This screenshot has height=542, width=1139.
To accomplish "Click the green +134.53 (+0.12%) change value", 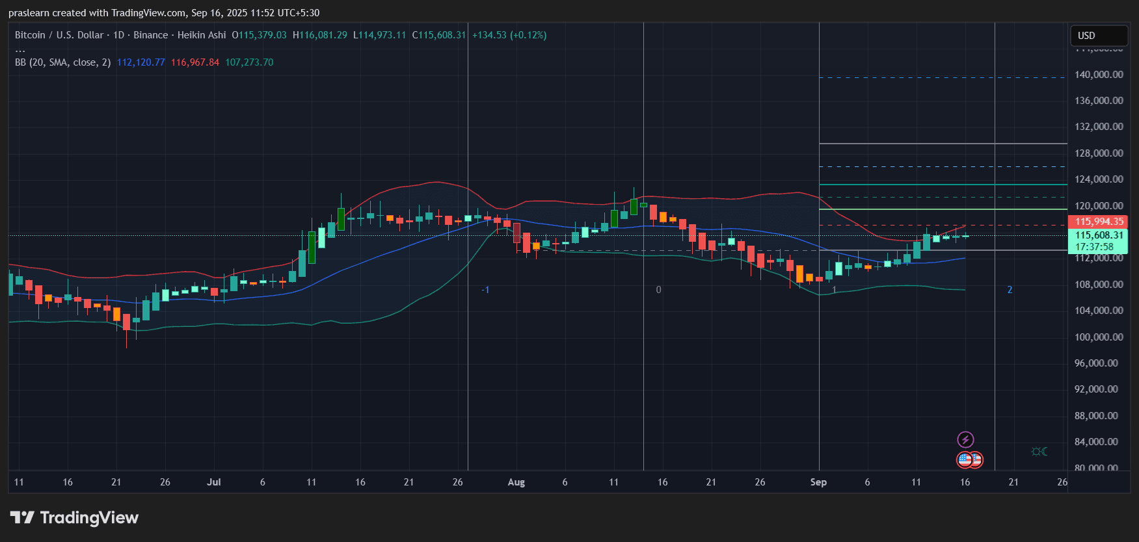I will (x=509, y=35).
